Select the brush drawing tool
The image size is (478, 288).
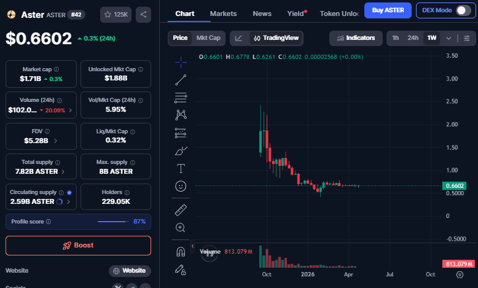[181, 150]
